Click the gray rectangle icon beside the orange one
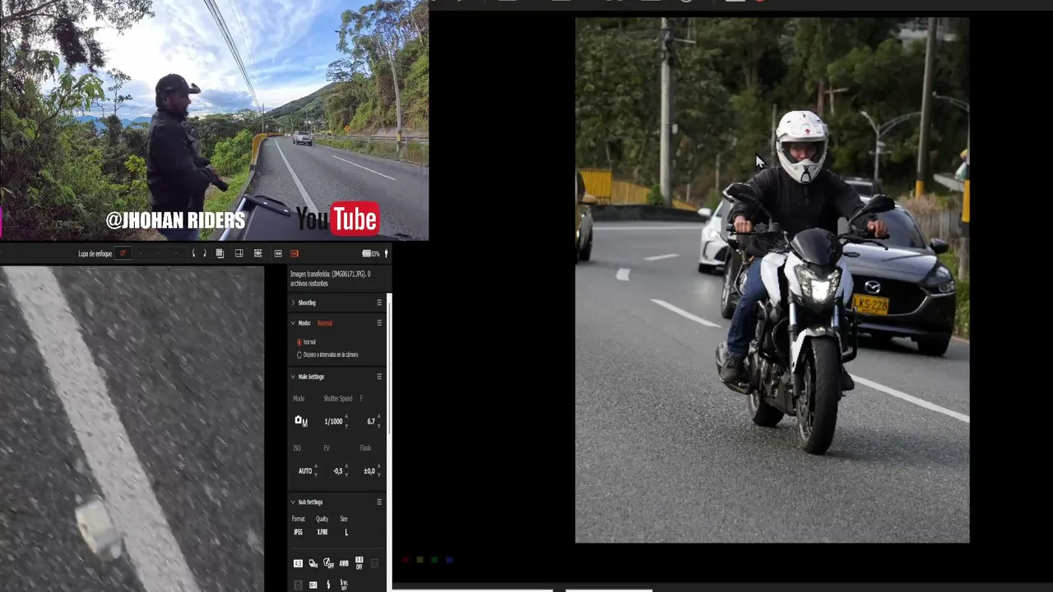Image resolution: width=1053 pixels, height=592 pixels. pyautogui.click(x=278, y=253)
